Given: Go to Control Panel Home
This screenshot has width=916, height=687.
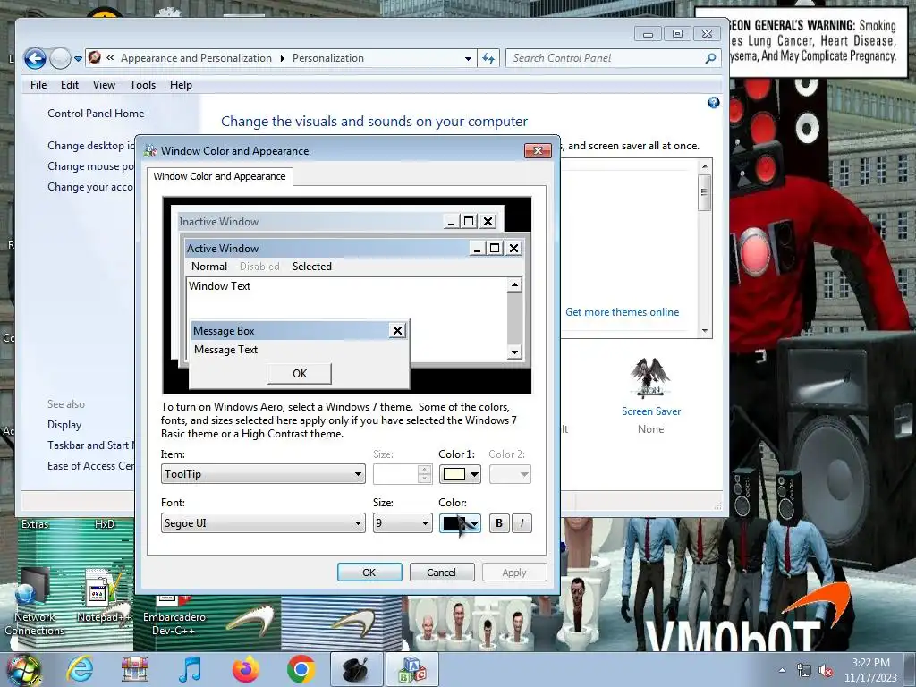Looking at the screenshot, I should (x=96, y=114).
